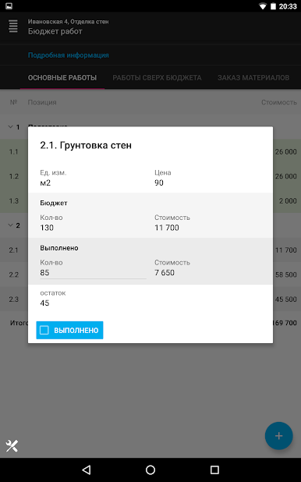Tap the clock showing 20:33

click(x=288, y=6)
